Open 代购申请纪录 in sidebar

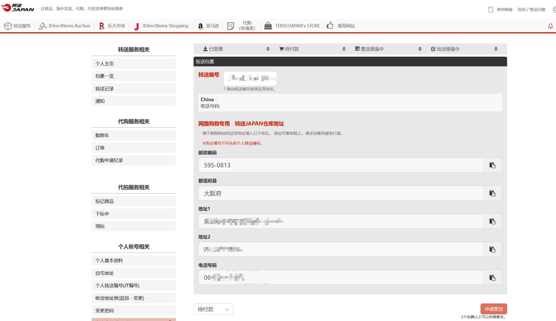pyautogui.click(x=134, y=160)
